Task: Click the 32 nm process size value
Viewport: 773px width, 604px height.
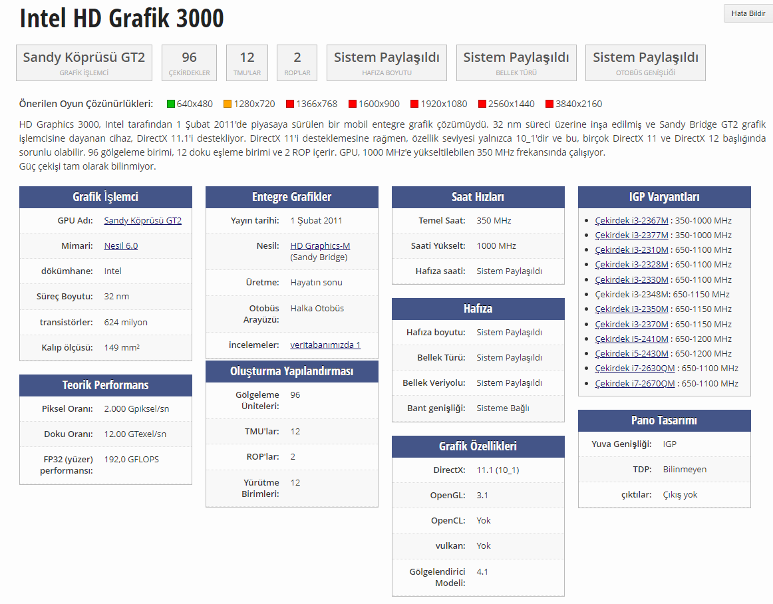Action: point(116,296)
